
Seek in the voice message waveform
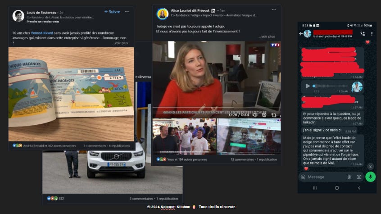tap(331, 86)
